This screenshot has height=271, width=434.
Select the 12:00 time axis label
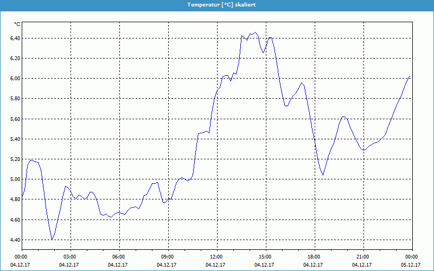click(216, 257)
